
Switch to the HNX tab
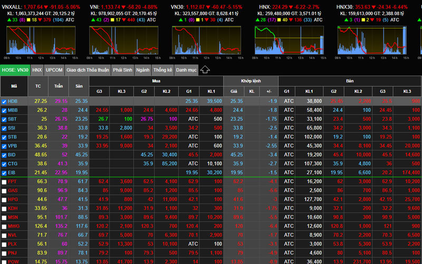pos(37,70)
